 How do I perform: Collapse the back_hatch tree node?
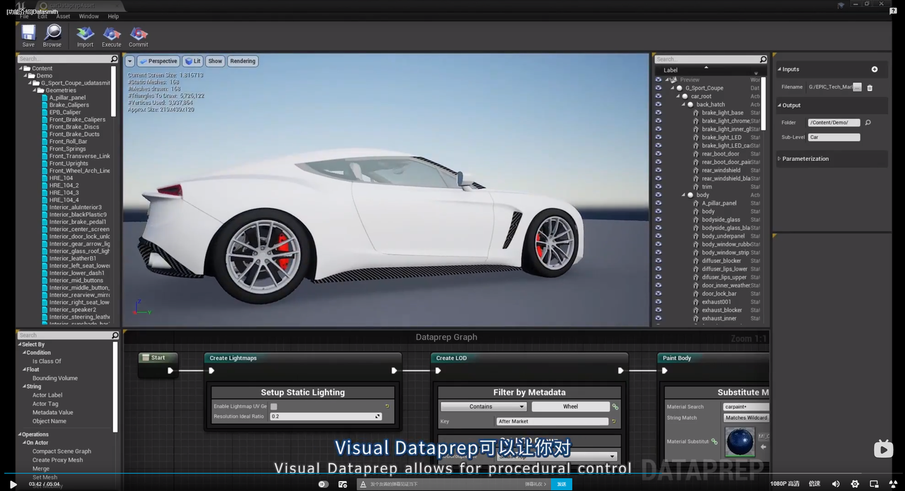(684, 104)
